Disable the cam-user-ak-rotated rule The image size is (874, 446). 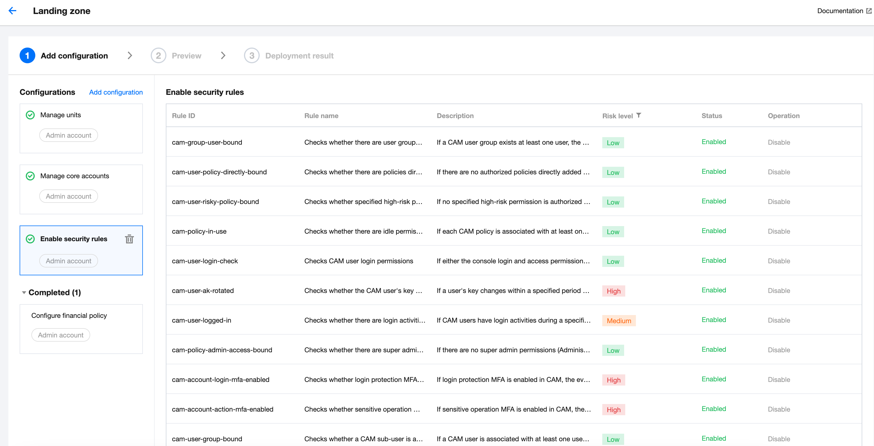[779, 290]
